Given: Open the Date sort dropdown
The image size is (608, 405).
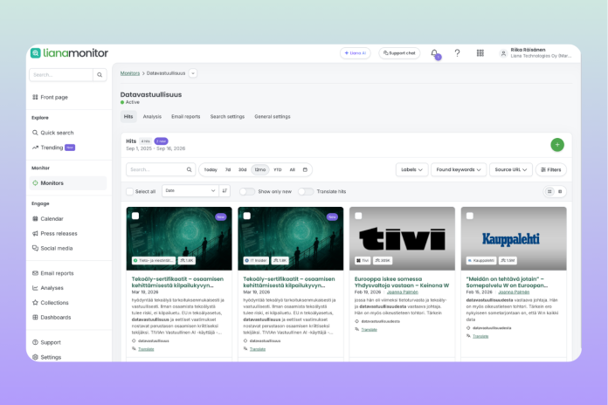Looking at the screenshot, I should pos(190,190).
